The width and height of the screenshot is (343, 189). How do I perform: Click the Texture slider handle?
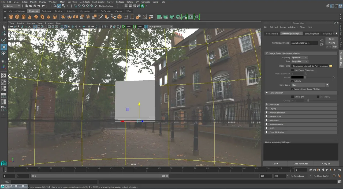pyautogui.click(x=305, y=77)
